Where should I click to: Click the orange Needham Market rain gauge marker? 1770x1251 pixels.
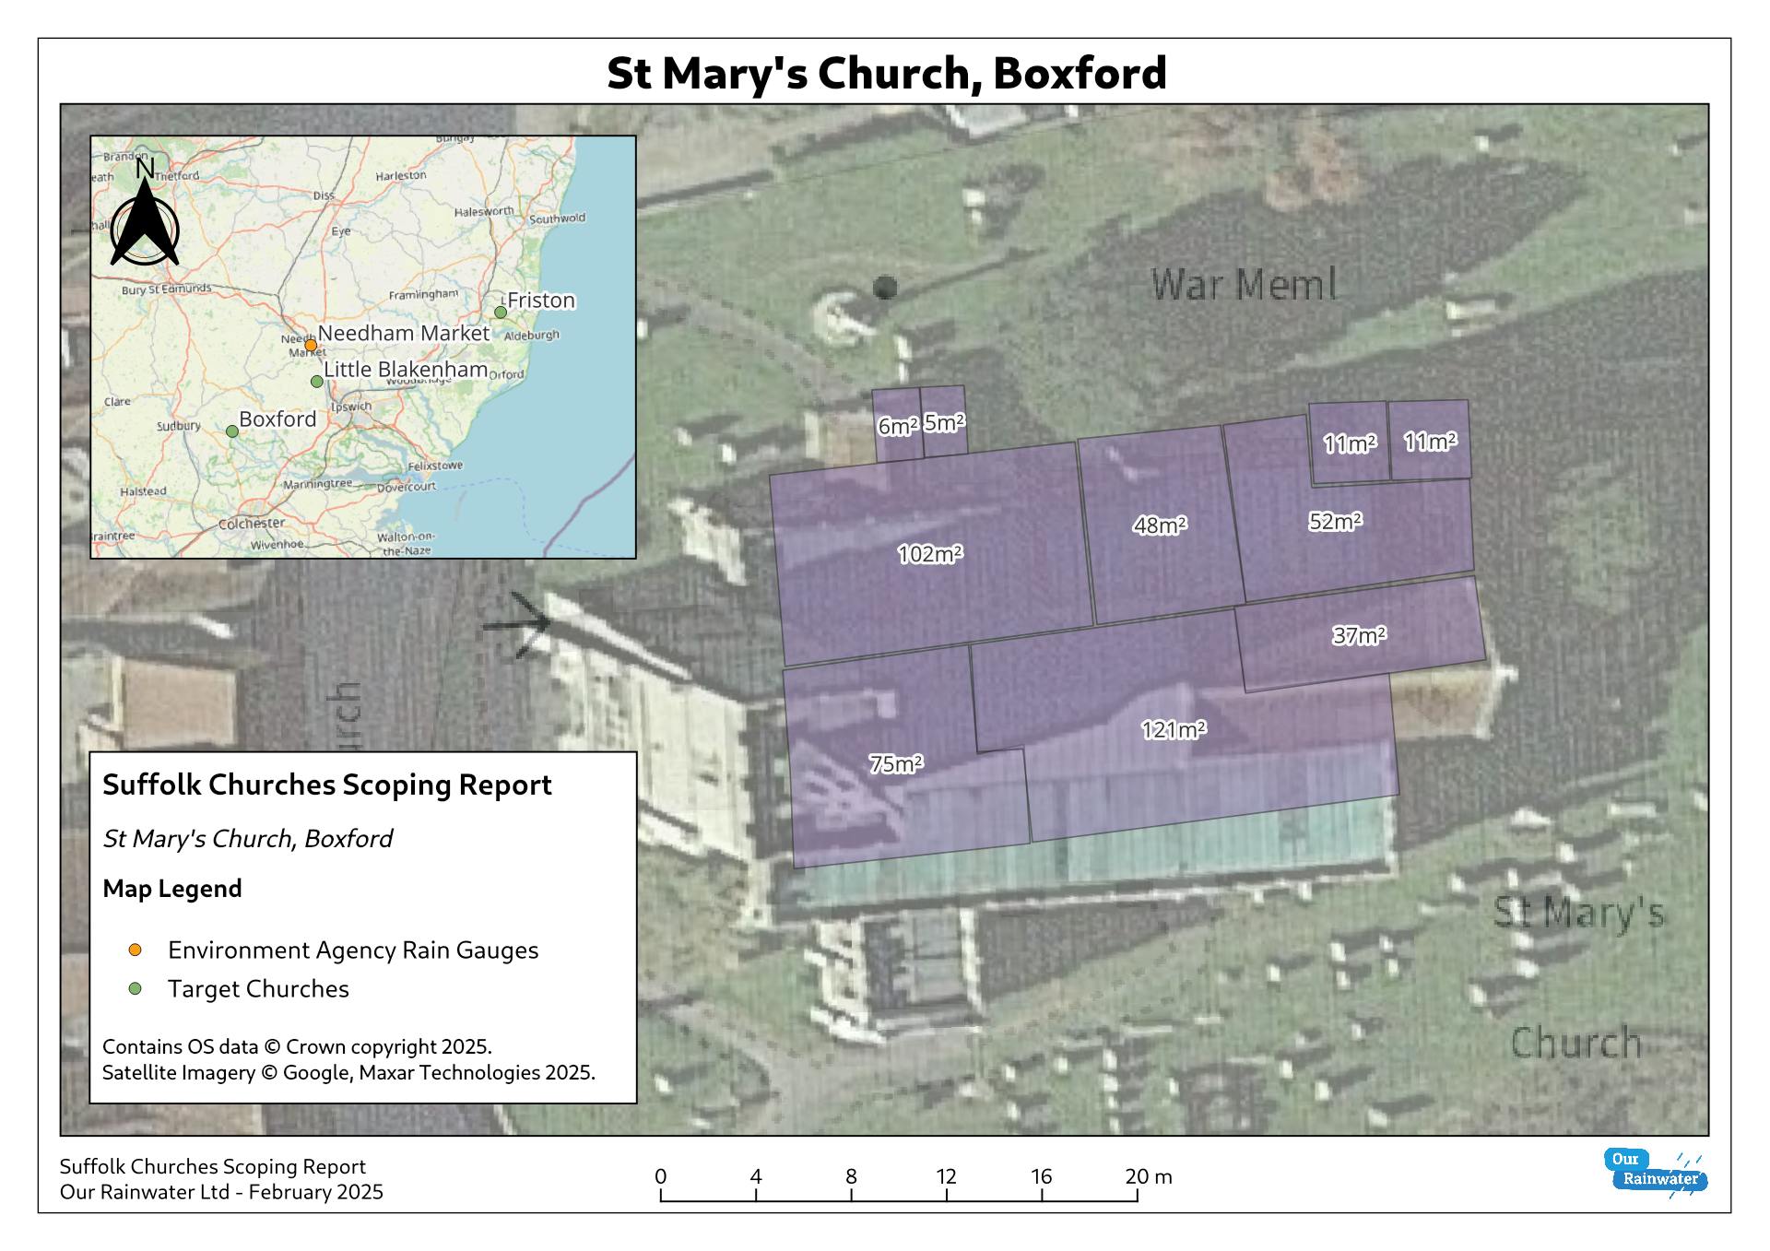click(312, 346)
